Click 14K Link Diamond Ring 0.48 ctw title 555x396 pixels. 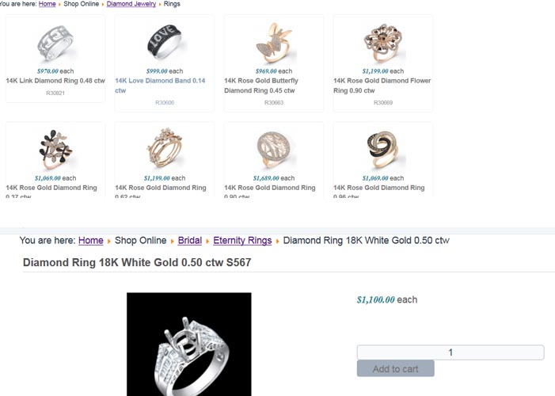55,81
